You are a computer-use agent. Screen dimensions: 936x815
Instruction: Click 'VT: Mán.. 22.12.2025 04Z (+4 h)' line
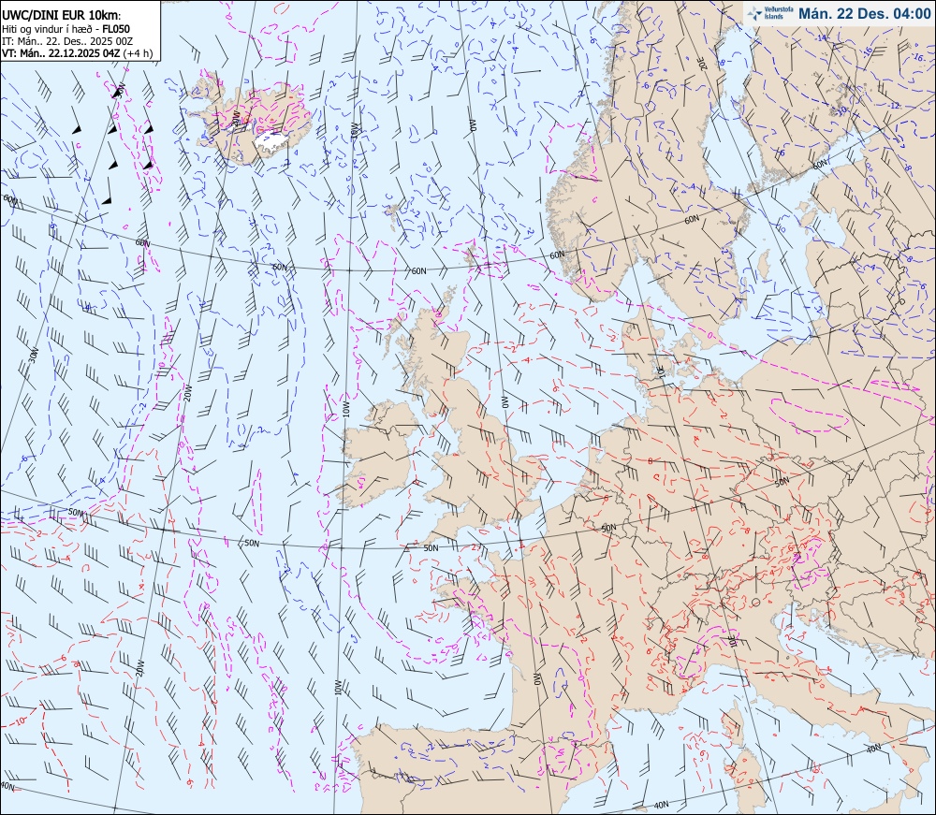coord(77,53)
